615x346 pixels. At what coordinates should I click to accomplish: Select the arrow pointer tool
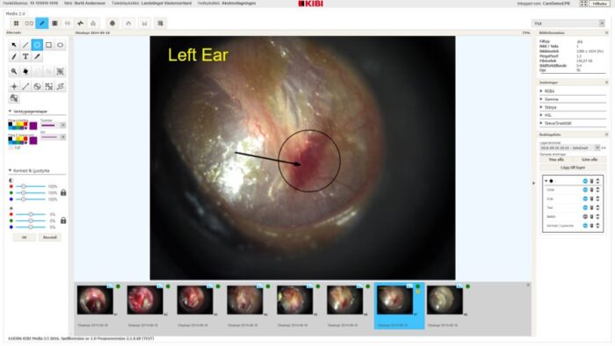coord(14,45)
